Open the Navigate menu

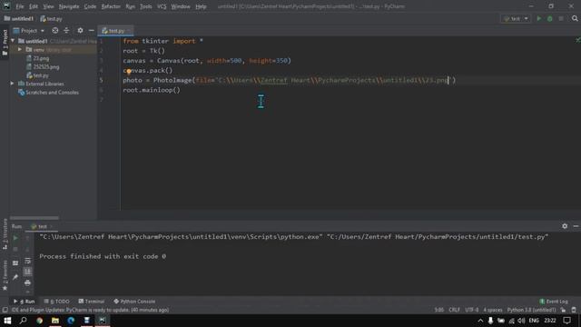pos(69,6)
